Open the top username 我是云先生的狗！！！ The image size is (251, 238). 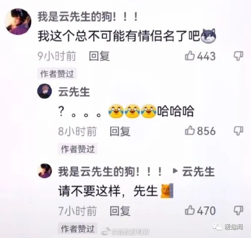coord(88,17)
